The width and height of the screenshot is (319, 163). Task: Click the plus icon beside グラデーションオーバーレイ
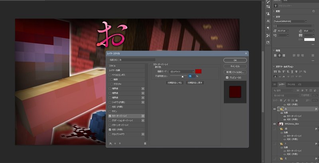click(143, 120)
